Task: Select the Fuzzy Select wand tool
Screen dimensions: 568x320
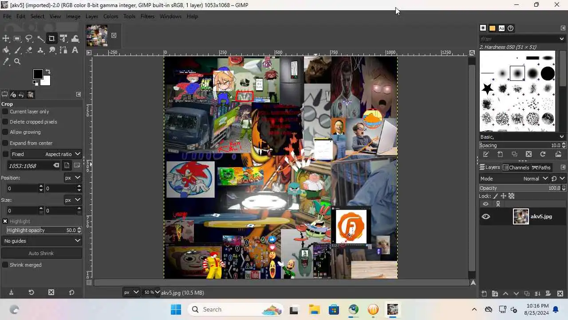Action: pyautogui.click(x=41, y=39)
